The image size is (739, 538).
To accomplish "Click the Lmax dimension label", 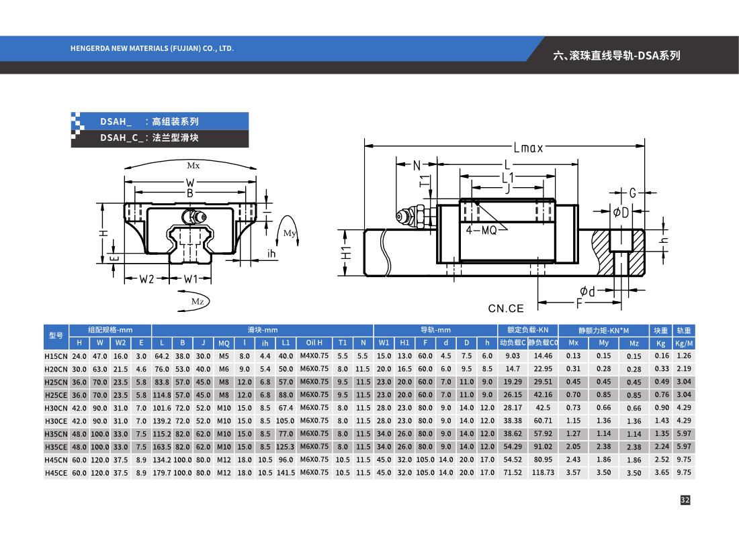I will coord(528,148).
